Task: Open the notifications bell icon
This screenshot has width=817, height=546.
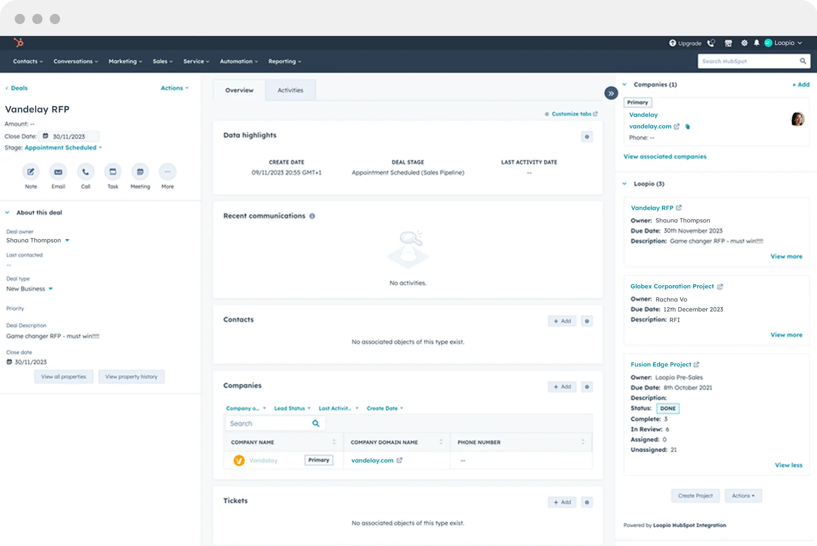Action: tap(757, 43)
